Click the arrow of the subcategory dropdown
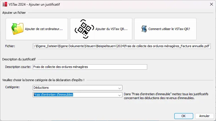This screenshot has height=121, width=216. coord(120,95)
